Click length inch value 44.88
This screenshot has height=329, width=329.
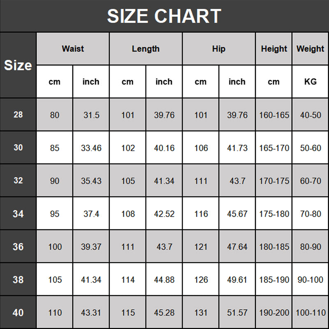[164, 280]
